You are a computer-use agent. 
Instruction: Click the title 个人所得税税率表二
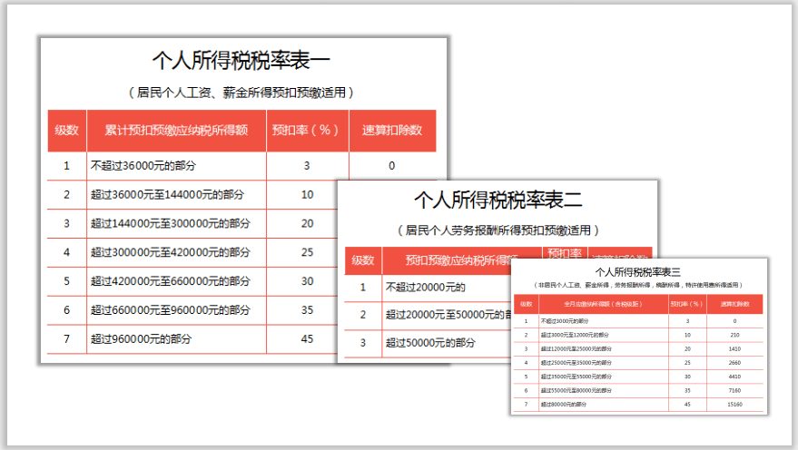[x=498, y=200]
